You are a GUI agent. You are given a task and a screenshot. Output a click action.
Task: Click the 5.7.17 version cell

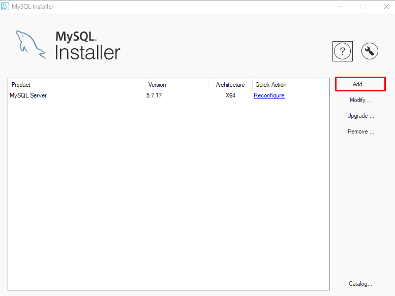click(154, 95)
